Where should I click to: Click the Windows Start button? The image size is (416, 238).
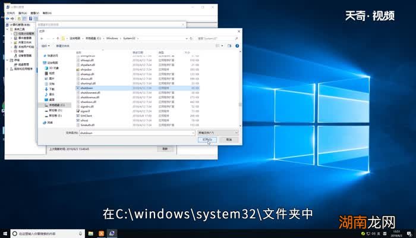click(x=5, y=233)
